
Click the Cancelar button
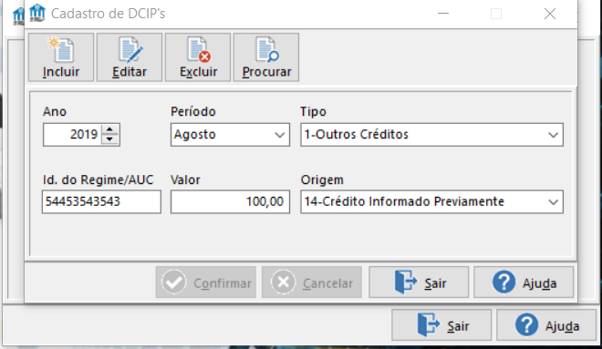[312, 282]
